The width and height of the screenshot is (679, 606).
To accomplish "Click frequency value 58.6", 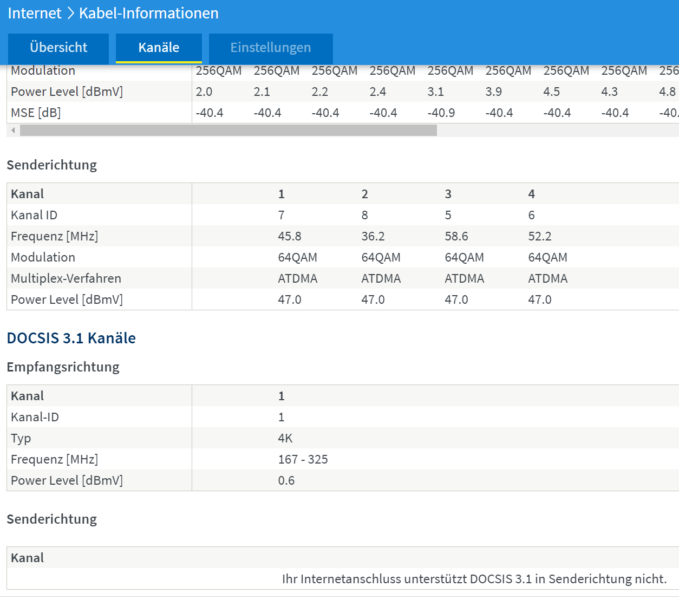I will point(456,236).
